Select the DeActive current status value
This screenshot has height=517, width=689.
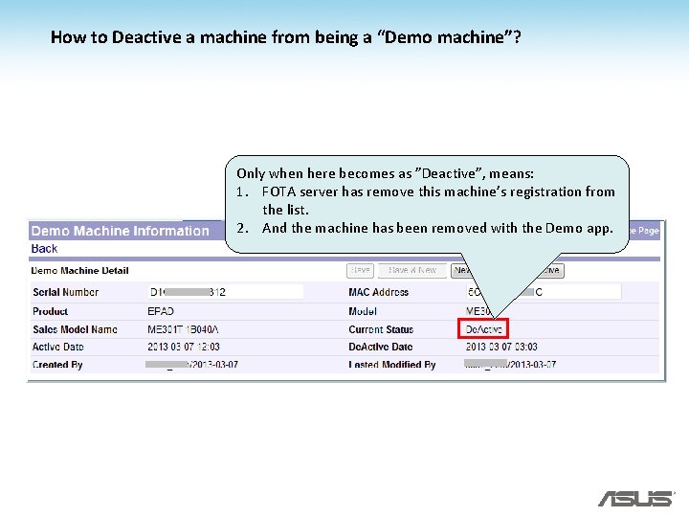483,329
